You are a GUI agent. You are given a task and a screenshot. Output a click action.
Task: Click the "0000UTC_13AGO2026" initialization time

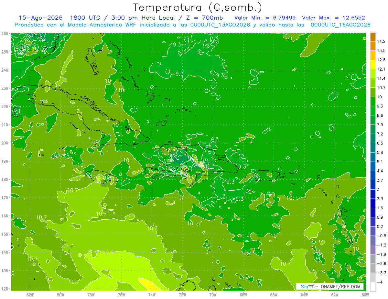(x=221, y=25)
